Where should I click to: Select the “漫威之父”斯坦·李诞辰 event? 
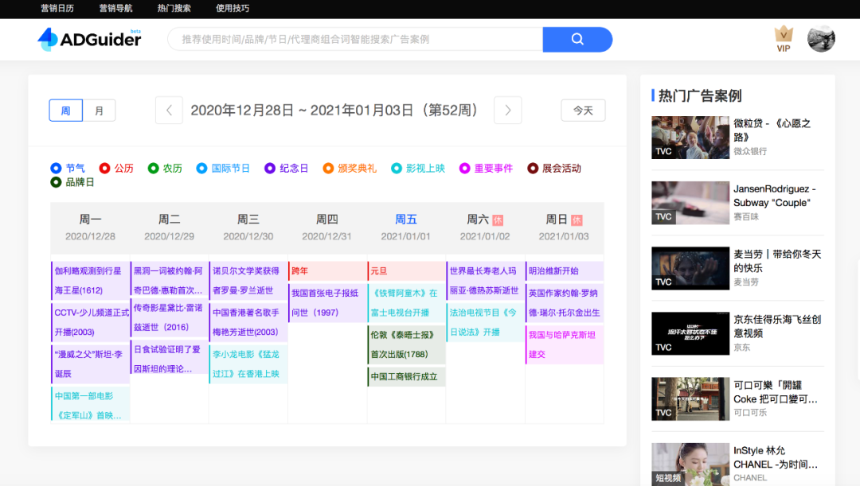(x=91, y=364)
